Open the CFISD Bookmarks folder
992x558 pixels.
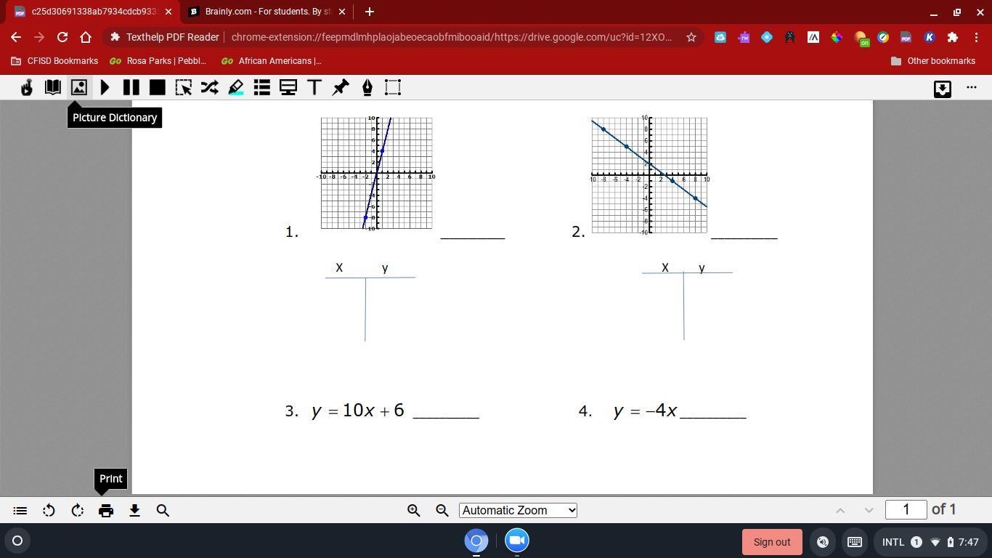[x=54, y=61]
